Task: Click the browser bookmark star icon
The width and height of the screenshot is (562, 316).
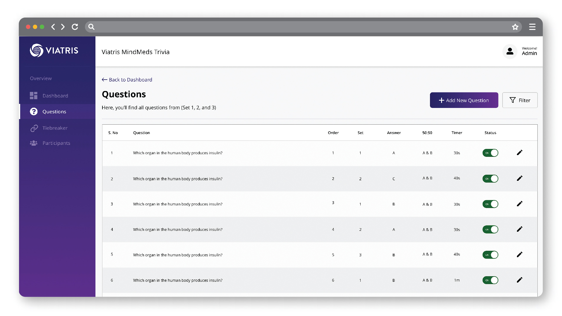Action: tap(515, 27)
